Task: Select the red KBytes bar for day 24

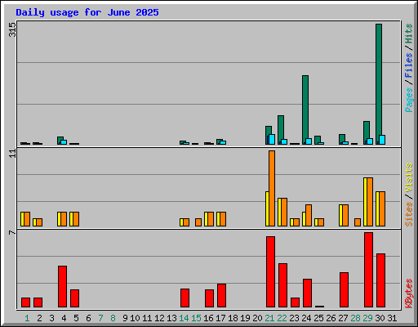Action: coord(307,293)
